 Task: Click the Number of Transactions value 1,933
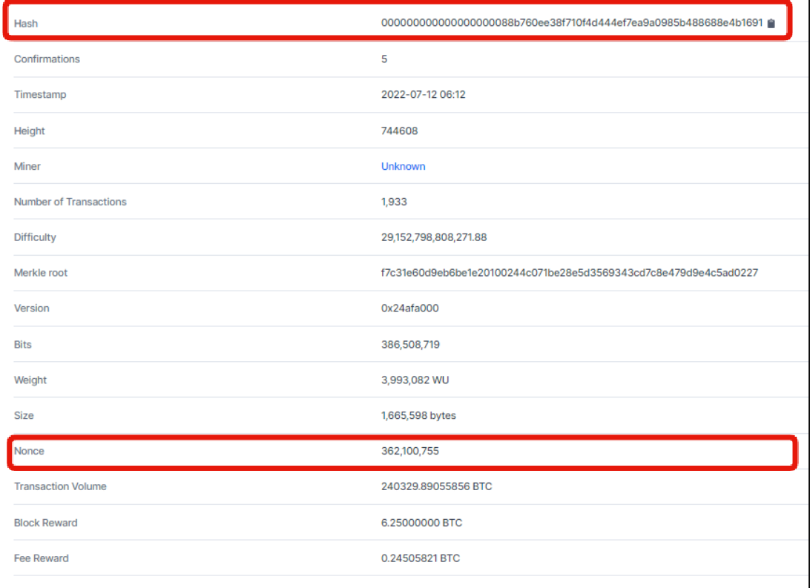click(x=395, y=202)
